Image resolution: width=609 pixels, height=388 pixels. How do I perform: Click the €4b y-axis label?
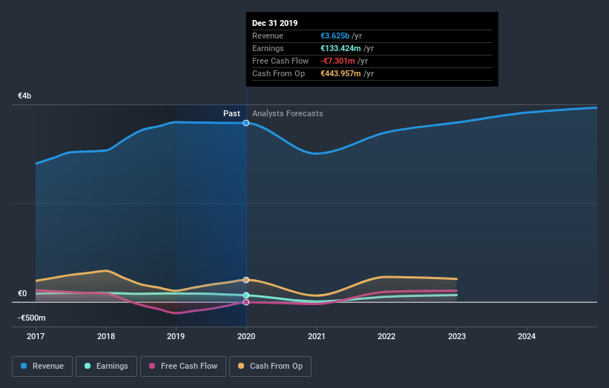pyautogui.click(x=24, y=96)
